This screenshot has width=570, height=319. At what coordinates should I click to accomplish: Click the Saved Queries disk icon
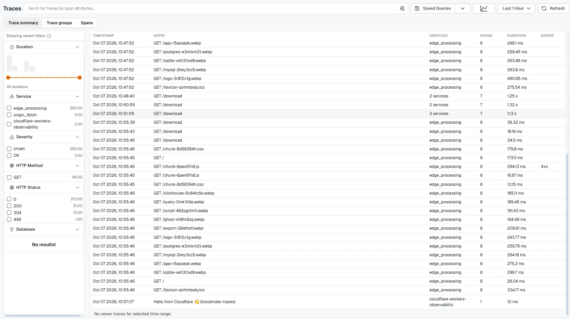[417, 8]
